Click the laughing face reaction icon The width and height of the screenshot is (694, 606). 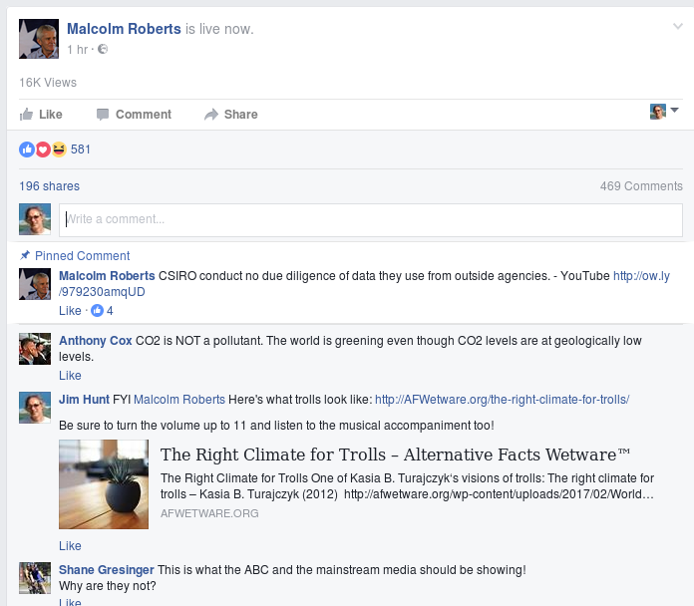(59, 150)
